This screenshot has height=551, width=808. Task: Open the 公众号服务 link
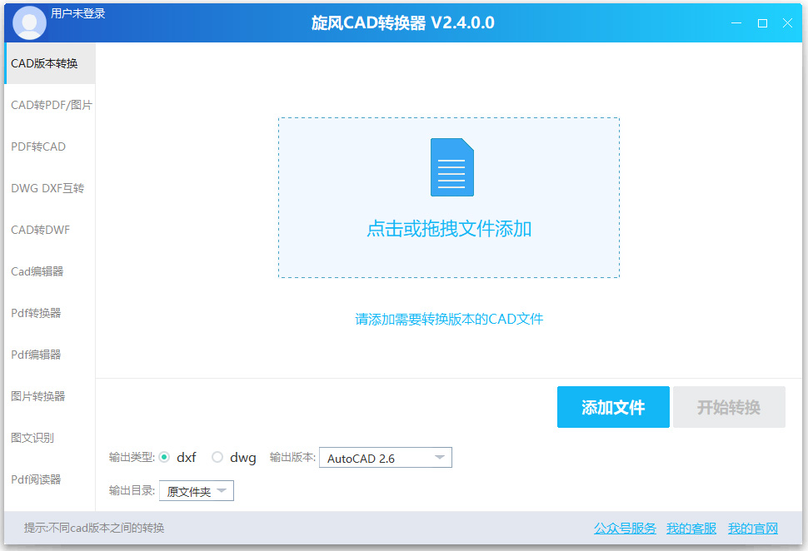(624, 528)
